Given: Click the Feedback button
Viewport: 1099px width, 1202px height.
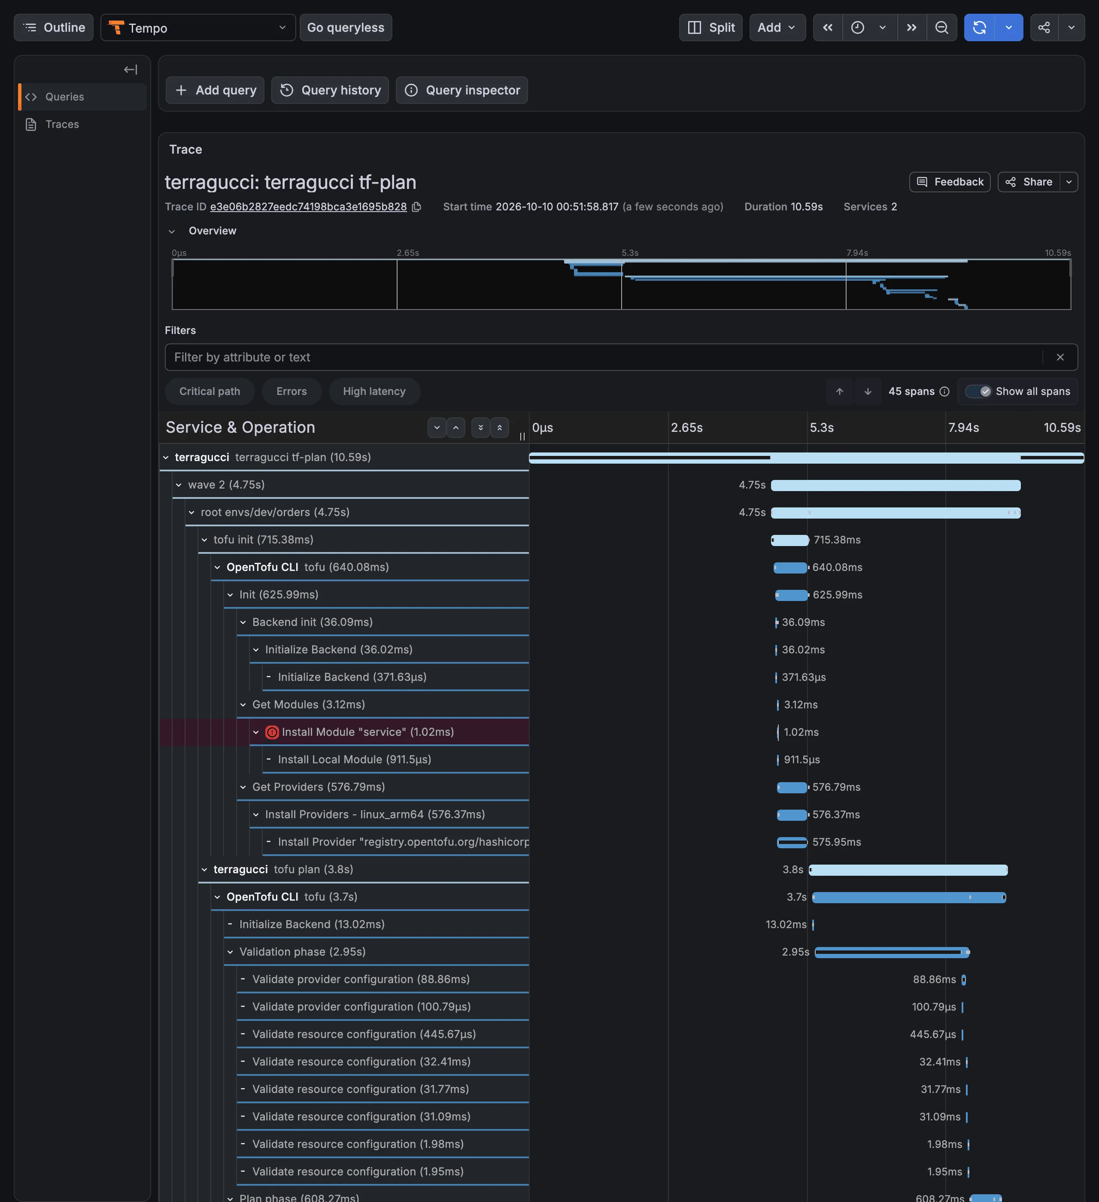Looking at the screenshot, I should [x=950, y=182].
